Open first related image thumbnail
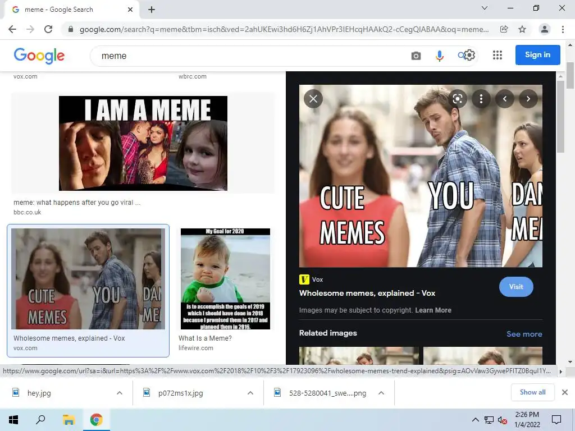 pos(359,355)
